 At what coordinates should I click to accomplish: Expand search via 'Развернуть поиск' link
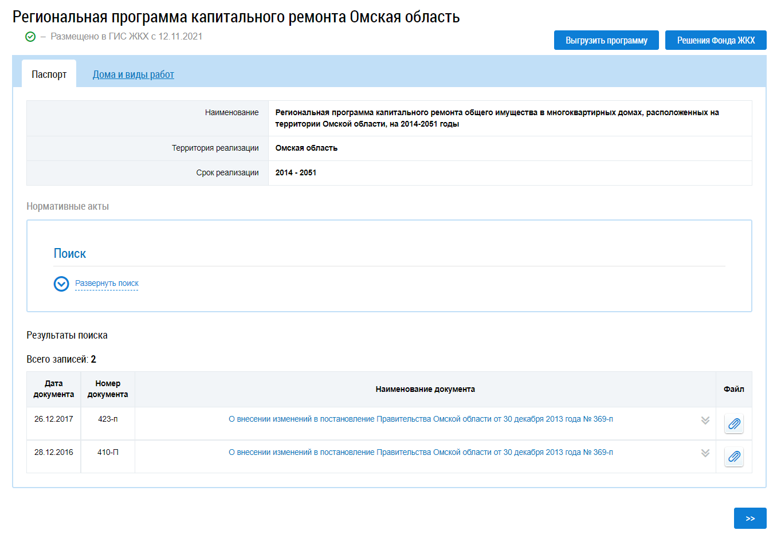point(107,284)
